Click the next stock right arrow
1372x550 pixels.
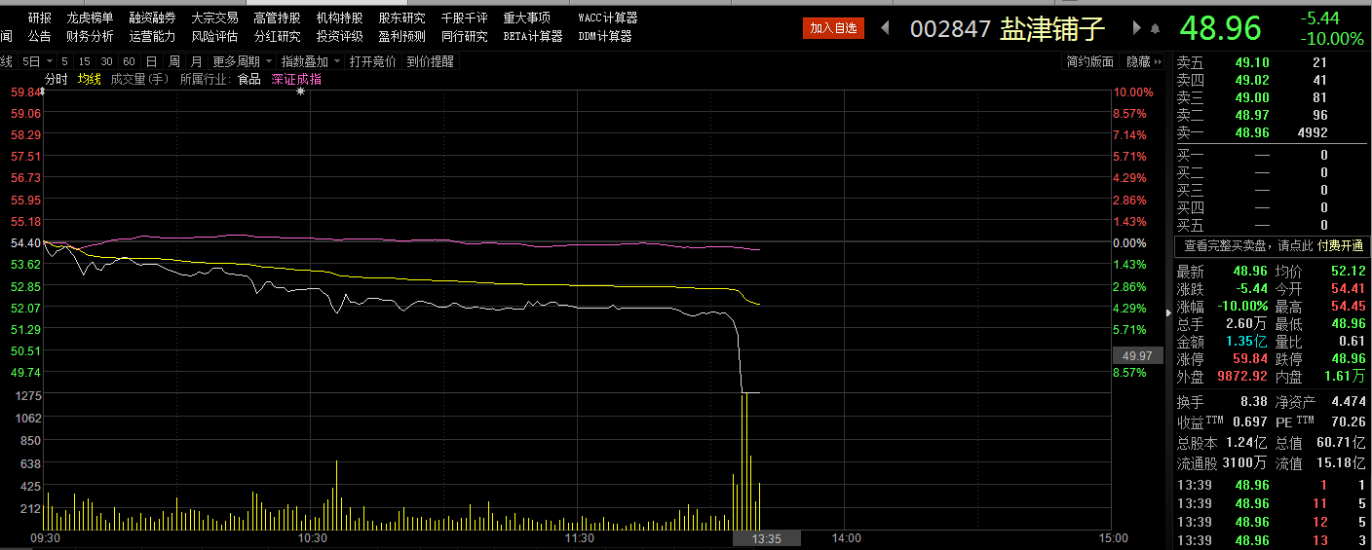[1136, 28]
